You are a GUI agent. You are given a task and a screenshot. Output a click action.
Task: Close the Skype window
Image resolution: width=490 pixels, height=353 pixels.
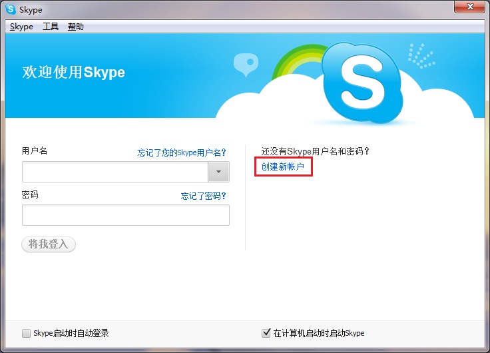point(469,7)
